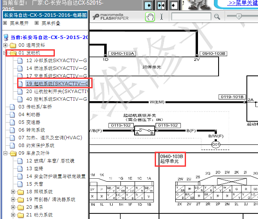Viewport: 258px width, 219px height.
Task: Click page icon of 40 控制系统SKYACTIV-G
Action: coord(20,99)
